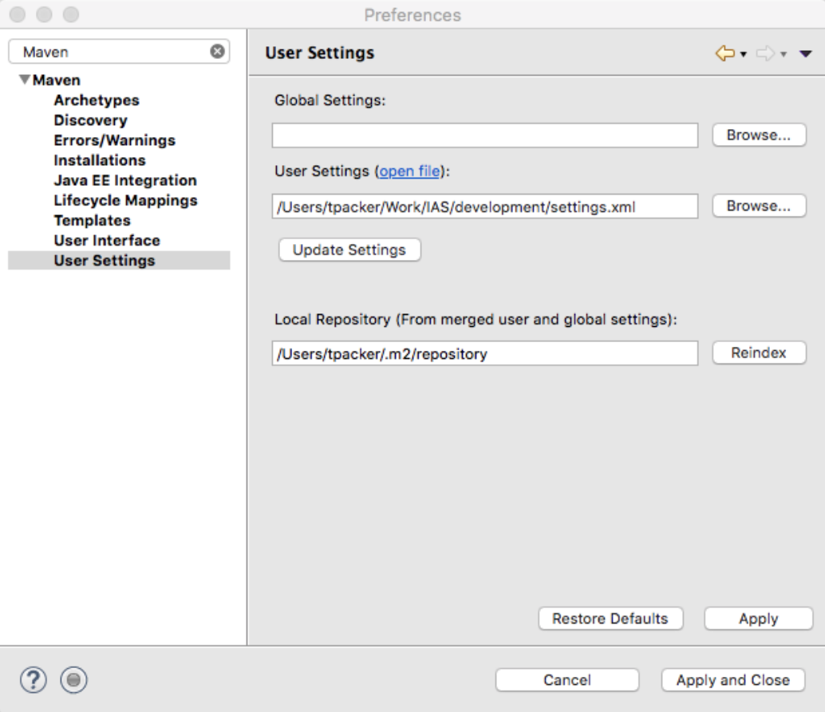
Task: Cancel the Preferences dialog
Action: (567, 680)
